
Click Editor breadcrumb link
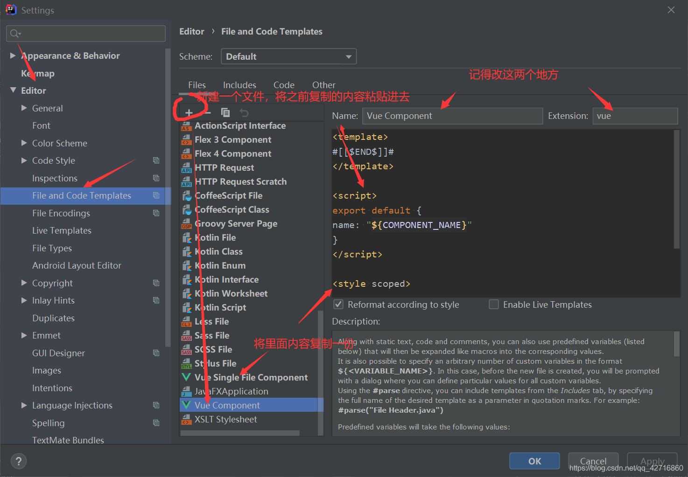192,31
